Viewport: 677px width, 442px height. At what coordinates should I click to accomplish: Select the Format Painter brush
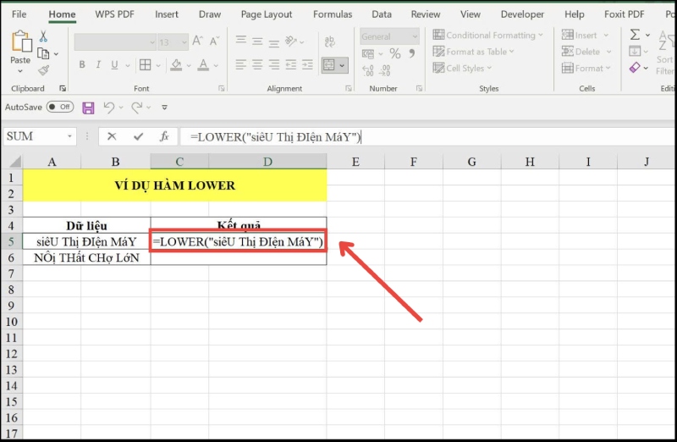(43, 70)
